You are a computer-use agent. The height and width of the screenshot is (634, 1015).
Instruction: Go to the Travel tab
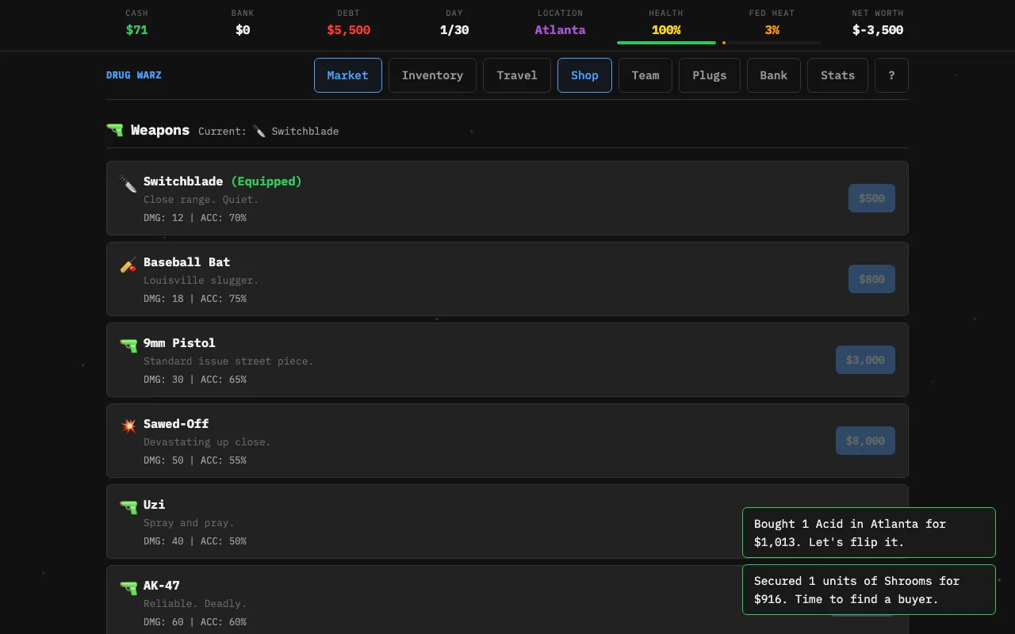517,75
